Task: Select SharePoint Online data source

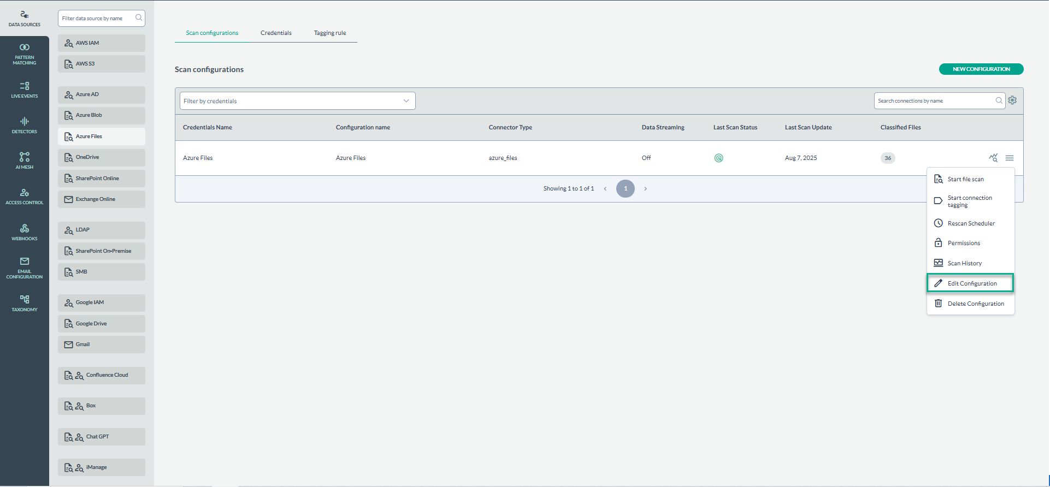Action: pos(102,179)
